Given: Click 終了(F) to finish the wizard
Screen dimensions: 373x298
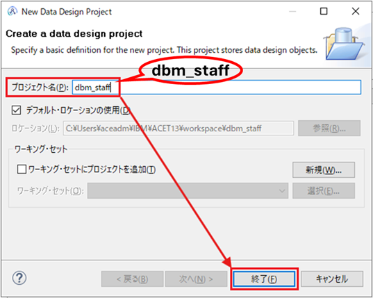Looking at the screenshot, I should coord(264,279).
